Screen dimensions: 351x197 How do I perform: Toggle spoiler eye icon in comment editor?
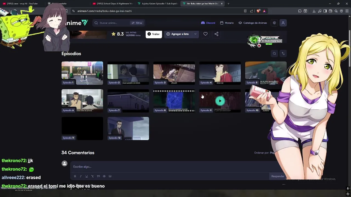[104, 176]
